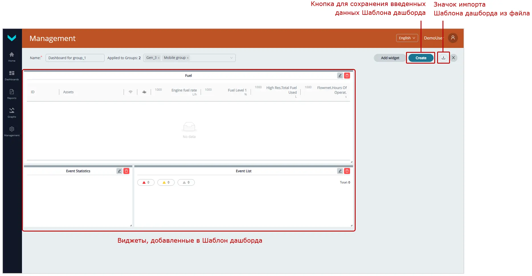
Task: Toggle the yellow warning events filter
Action: (166, 182)
